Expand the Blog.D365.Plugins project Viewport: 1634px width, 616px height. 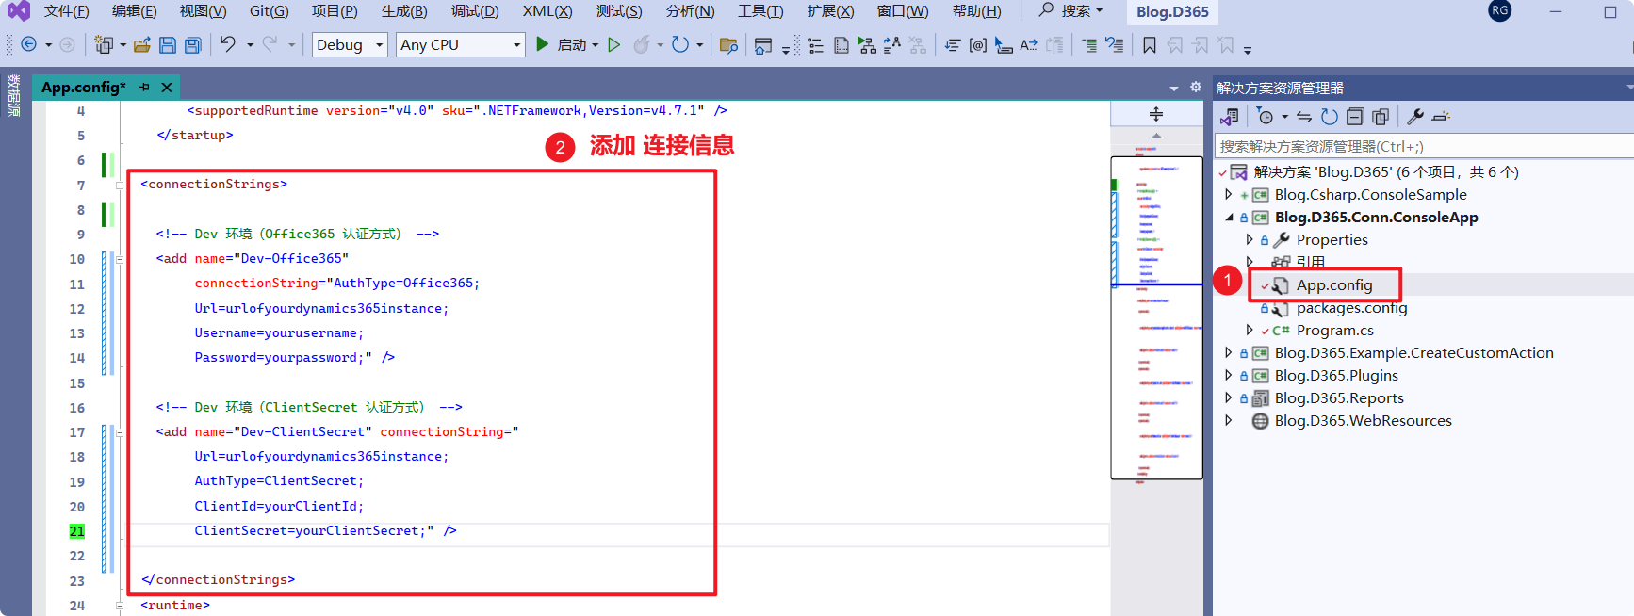1228,375
